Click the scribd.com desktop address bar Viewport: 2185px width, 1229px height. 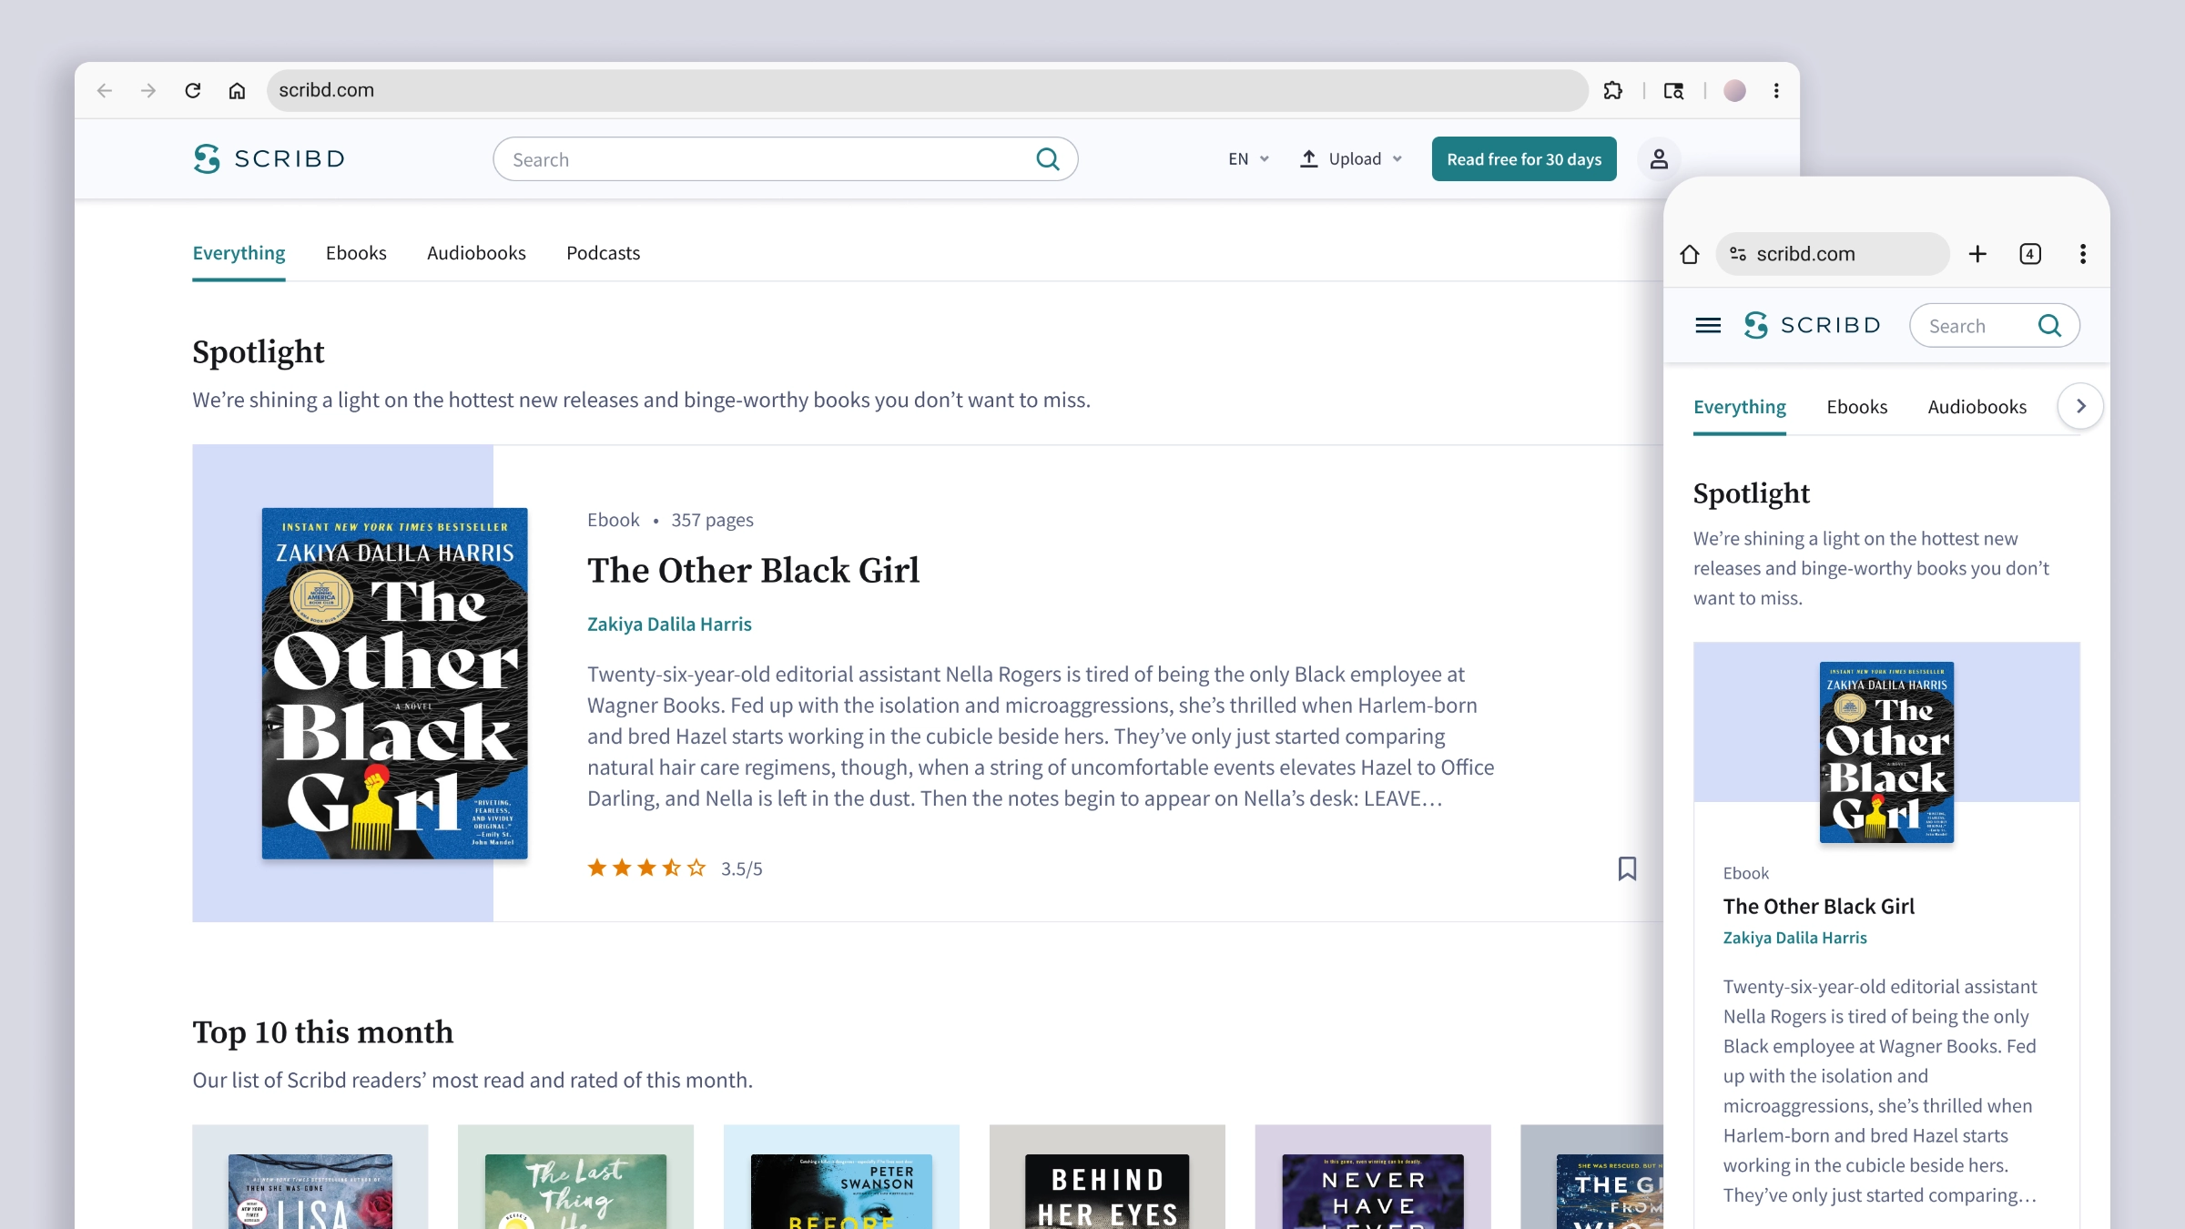[927, 90]
